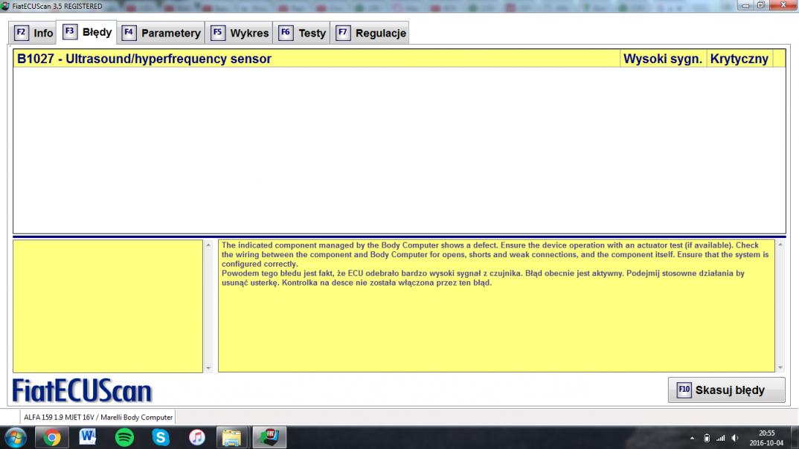Click the Wysoki sygn. status cell
This screenshot has width=799, height=449.
pyautogui.click(x=662, y=59)
